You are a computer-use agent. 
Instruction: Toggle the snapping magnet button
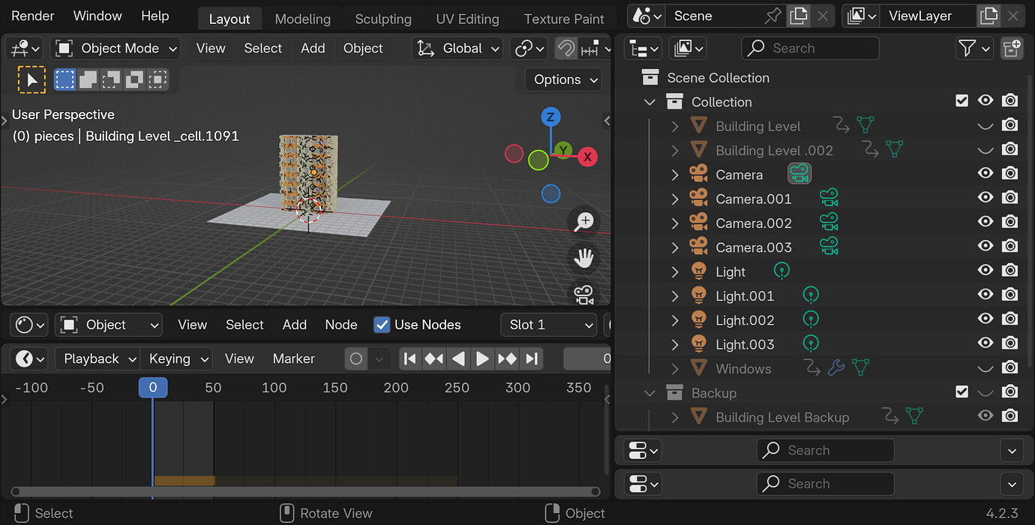pos(566,49)
